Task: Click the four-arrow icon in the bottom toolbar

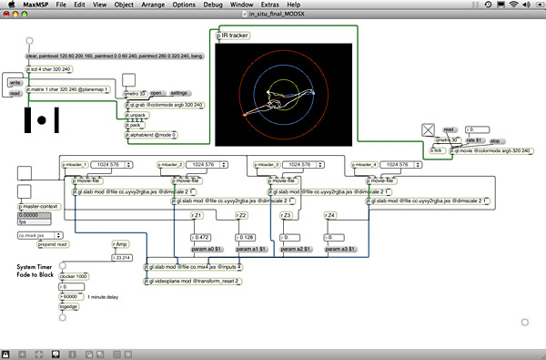Action: (x=39, y=355)
